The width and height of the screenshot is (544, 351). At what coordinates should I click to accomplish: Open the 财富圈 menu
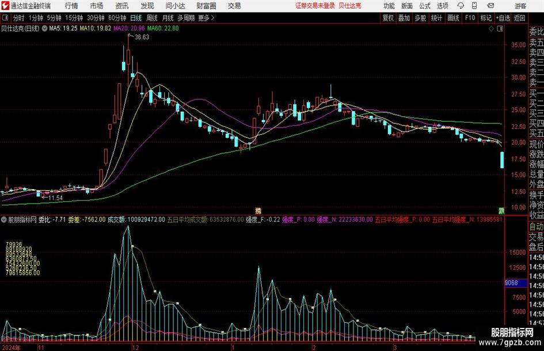[206, 6]
